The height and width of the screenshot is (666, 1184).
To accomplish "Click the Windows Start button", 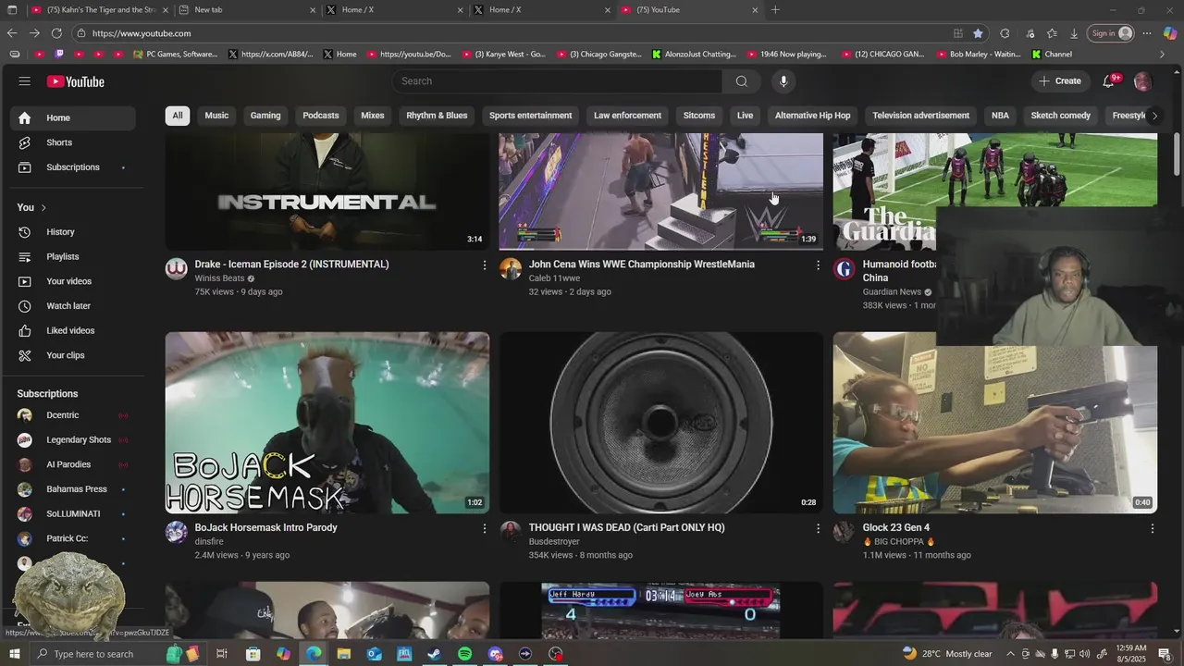I will 14,654.
